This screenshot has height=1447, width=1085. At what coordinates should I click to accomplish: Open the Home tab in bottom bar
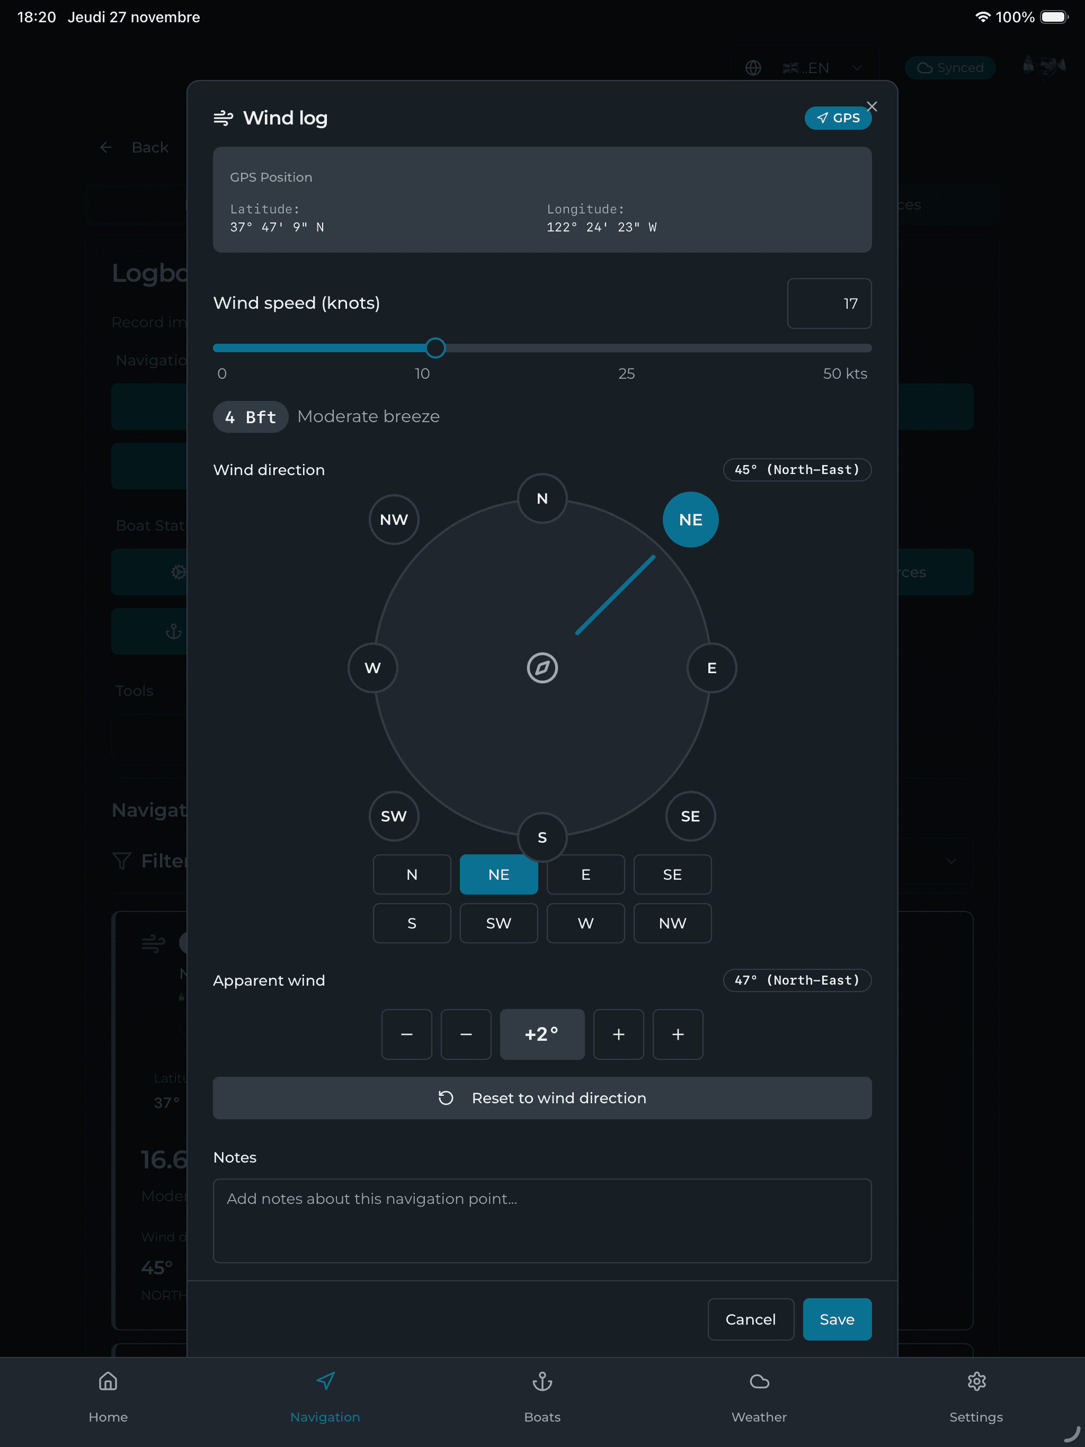108,1397
